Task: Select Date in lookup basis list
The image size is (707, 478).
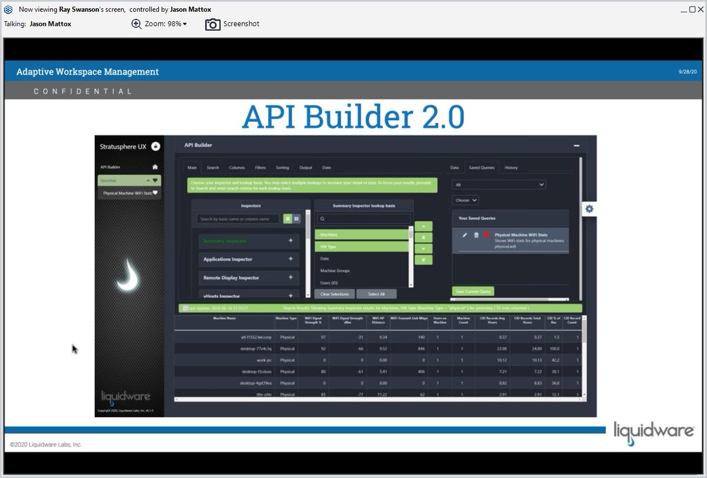Action: [x=361, y=259]
